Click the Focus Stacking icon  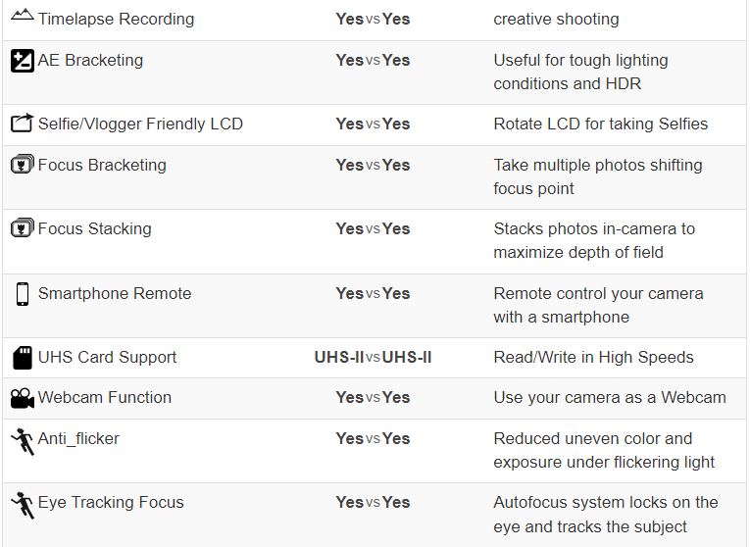pos(22,227)
